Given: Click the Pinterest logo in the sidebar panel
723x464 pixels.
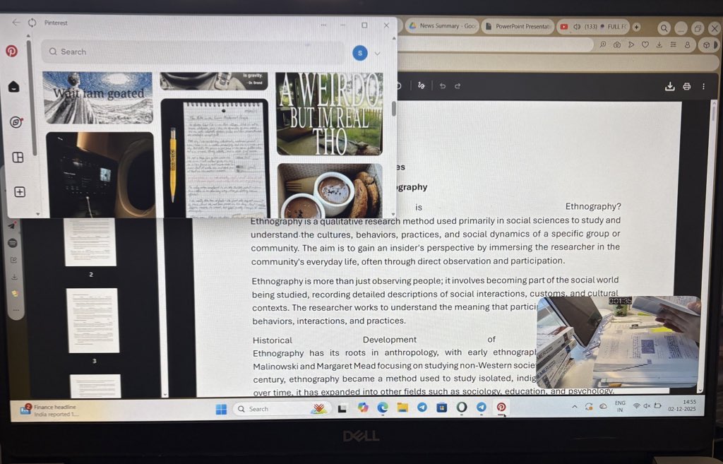Looking at the screenshot, I should (x=11, y=50).
